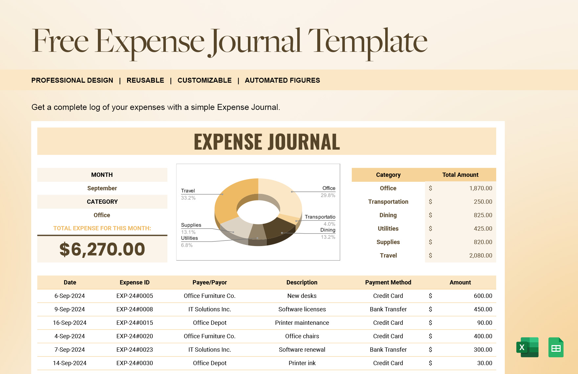Click the AUTOMATED FIGURES label
Viewport: 578px width, 374px height.
point(282,80)
